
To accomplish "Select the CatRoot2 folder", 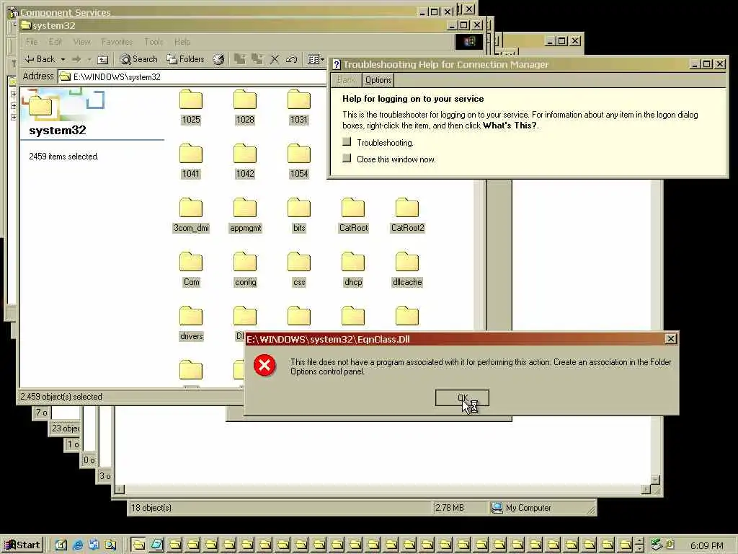I will [x=407, y=215].
